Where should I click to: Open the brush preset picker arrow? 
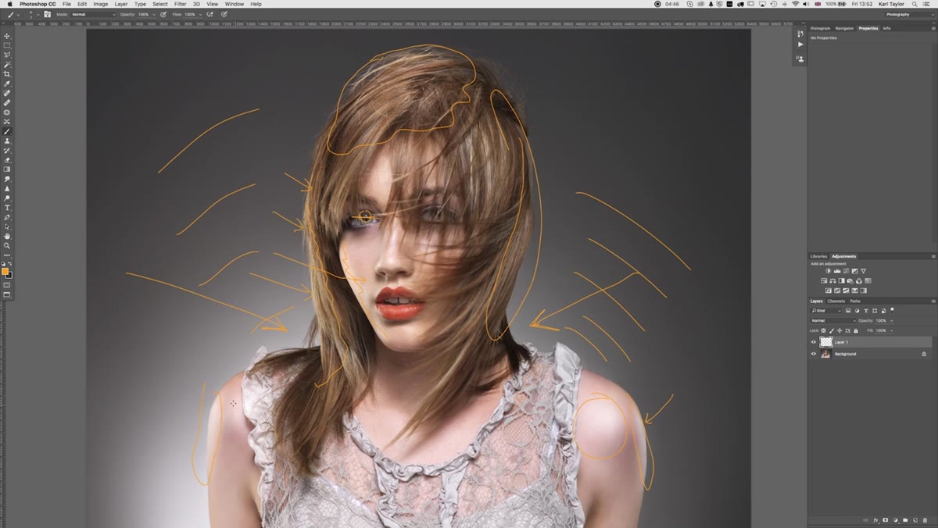(x=38, y=14)
